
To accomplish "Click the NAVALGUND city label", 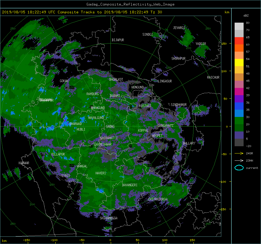I will (x=96, y=118).
